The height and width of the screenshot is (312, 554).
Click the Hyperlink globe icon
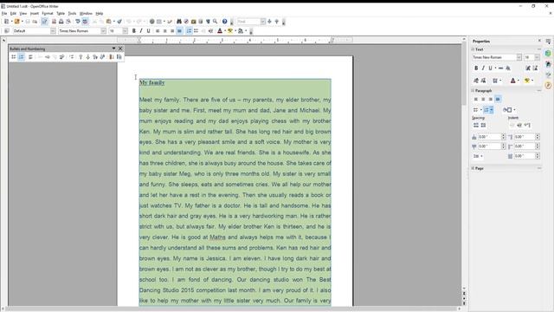pyautogui.click(x=152, y=22)
